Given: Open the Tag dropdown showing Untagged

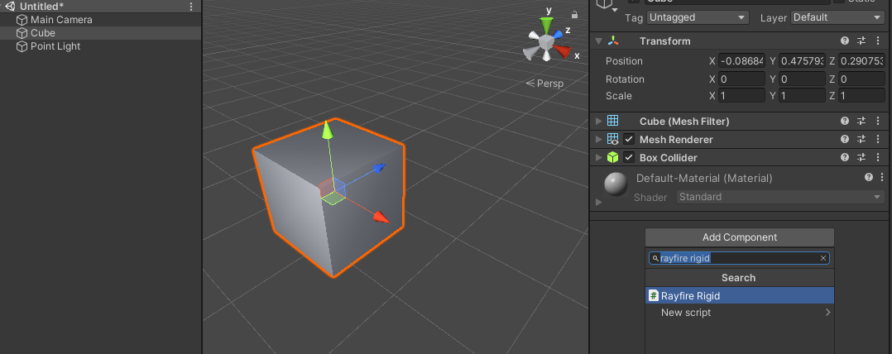Looking at the screenshot, I should pos(698,17).
